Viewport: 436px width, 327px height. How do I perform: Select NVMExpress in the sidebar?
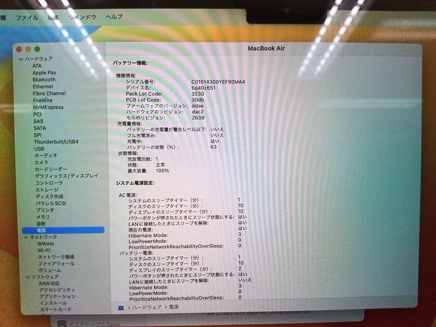click(x=48, y=107)
